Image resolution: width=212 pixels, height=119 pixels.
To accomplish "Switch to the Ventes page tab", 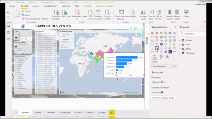I will click(x=38, y=112).
